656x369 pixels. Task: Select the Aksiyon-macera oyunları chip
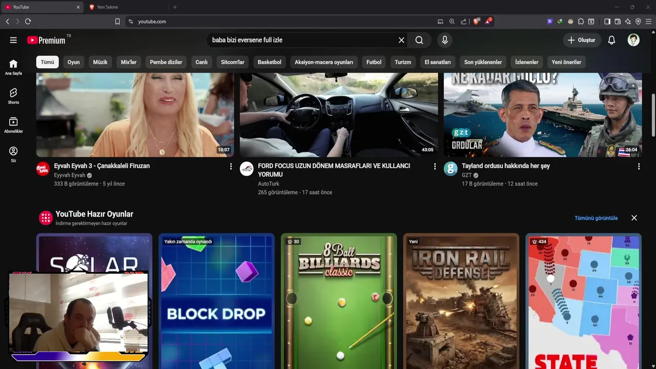(324, 62)
